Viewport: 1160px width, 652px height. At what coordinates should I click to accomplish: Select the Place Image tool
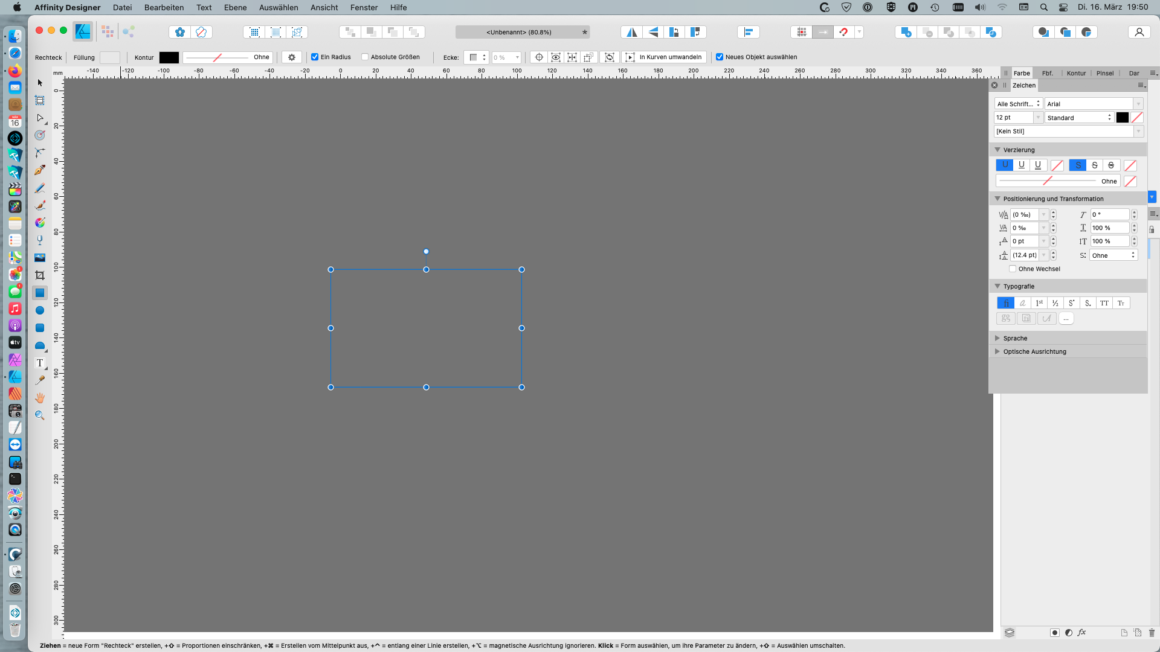(x=40, y=258)
